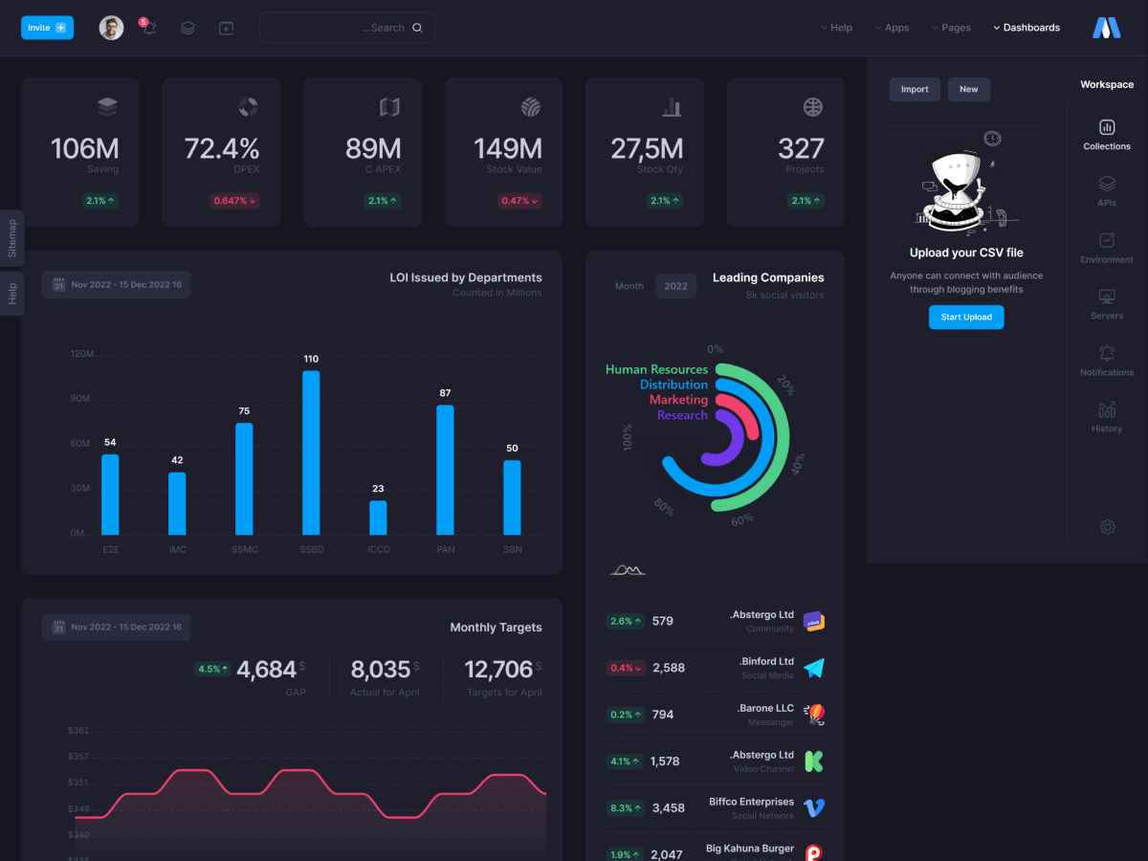Open Collections in the Workspace sidebar
1148x861 pixels.
(1106, 134)
